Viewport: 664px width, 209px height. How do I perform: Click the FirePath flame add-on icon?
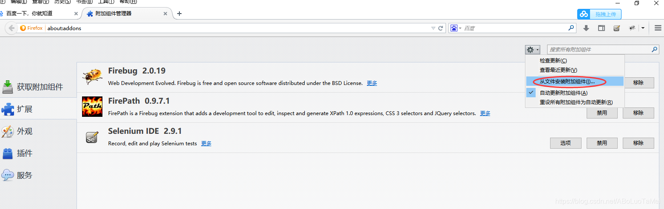point(92,107)
